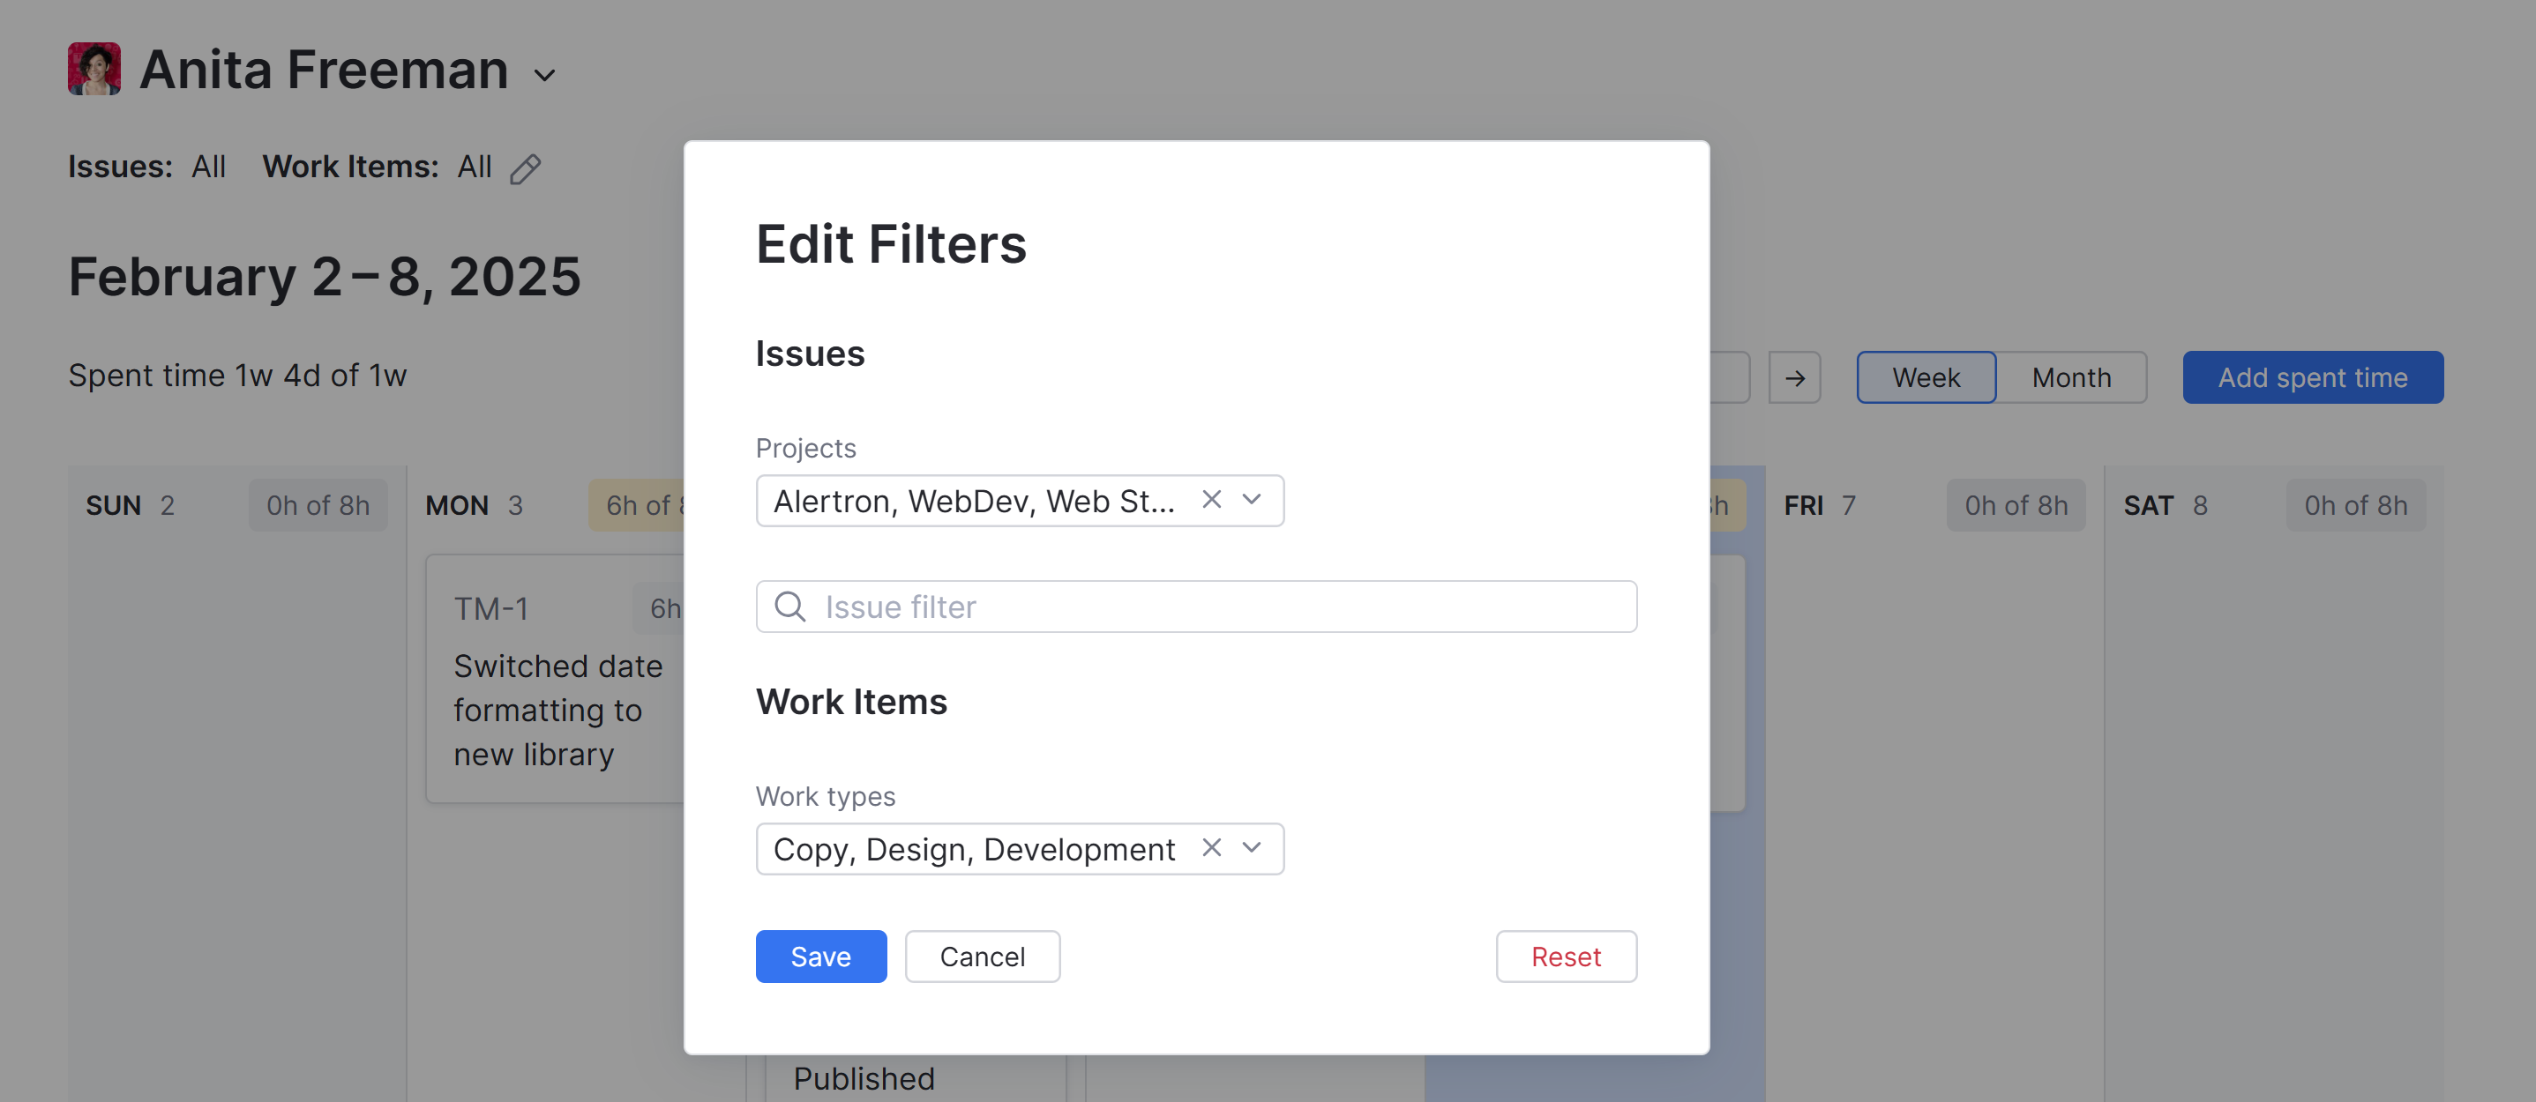Open the Work types selector dropdown
2536x1102 pixels.
click(x=1252, y=847)
